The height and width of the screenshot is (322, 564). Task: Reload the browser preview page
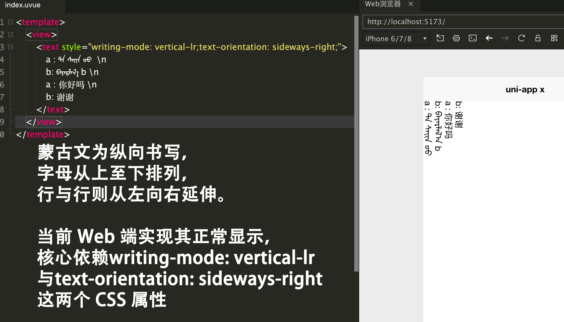click(x=521, y=38)
